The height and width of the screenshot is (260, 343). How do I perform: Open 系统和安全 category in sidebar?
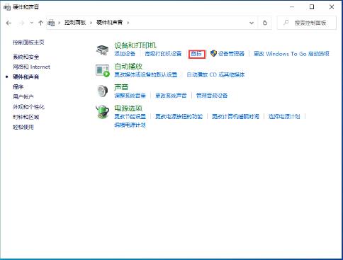26,57
